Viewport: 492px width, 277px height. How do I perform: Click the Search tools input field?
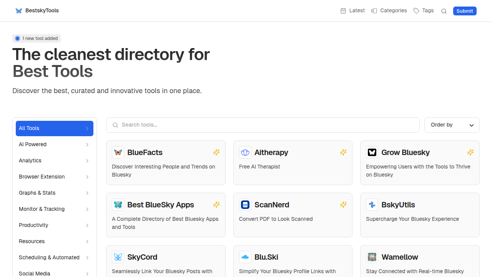(x=263, y=125)
